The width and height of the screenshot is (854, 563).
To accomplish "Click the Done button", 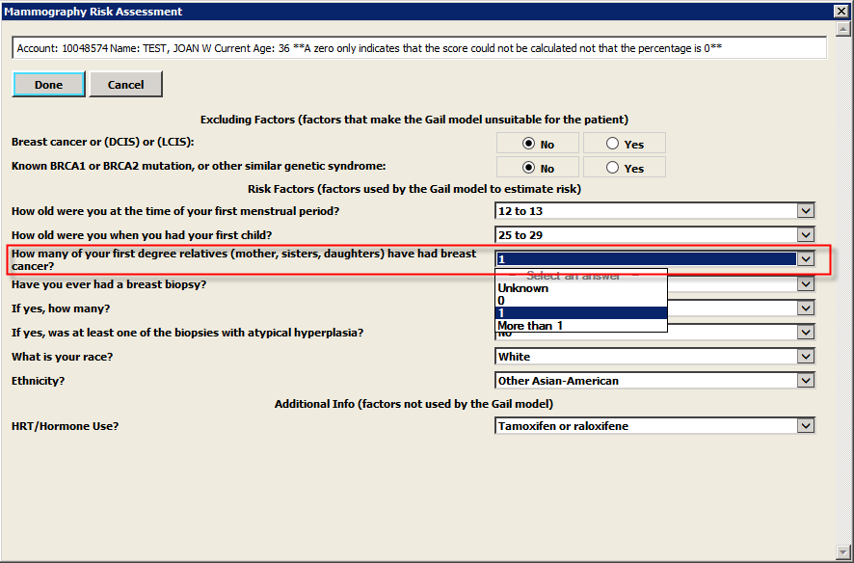I will tap(48, 85).
